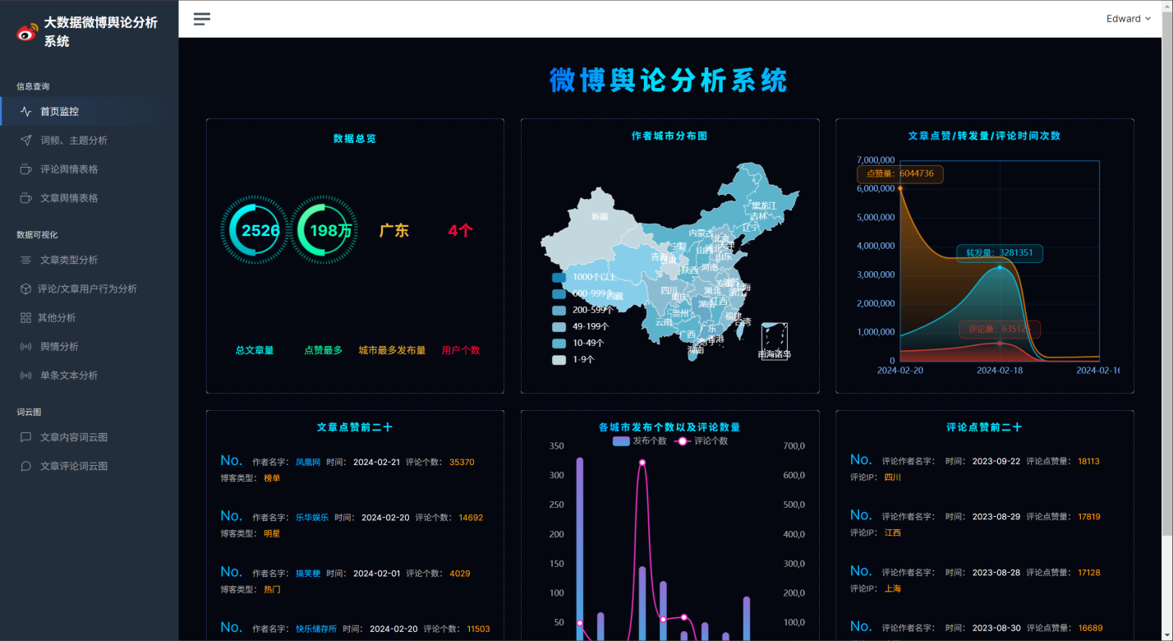Click the blog type 明星
The height and width of the screenshot is (641, 1173).
pos(272,533)
